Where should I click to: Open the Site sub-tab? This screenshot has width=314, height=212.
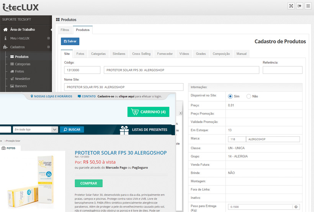pyautogui.click(x=67, y=54)
